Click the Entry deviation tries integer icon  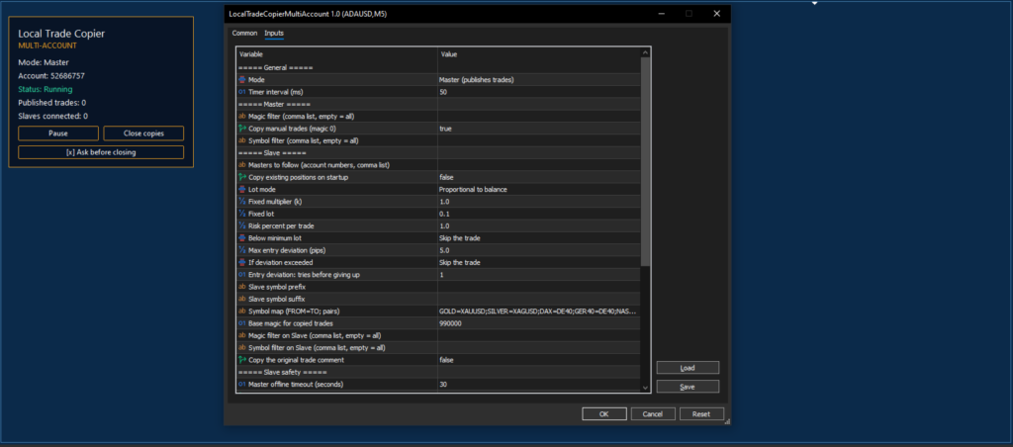242,275
